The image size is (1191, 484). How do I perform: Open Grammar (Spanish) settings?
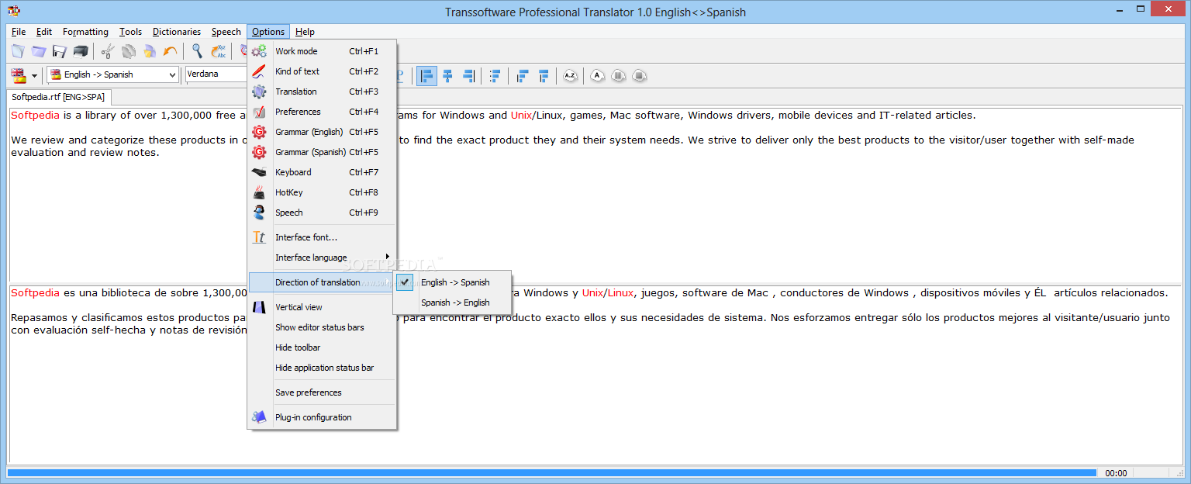pos(322,152)
